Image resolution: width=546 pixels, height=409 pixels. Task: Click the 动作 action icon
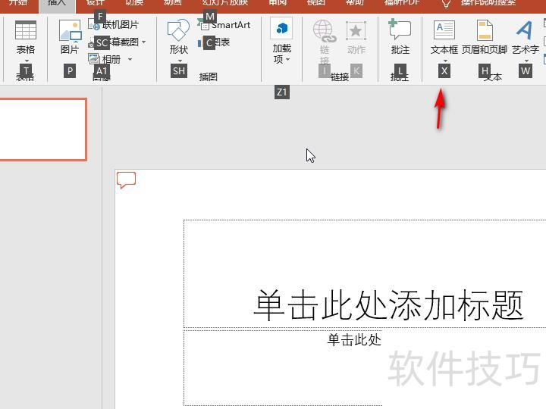pos(356,30)
